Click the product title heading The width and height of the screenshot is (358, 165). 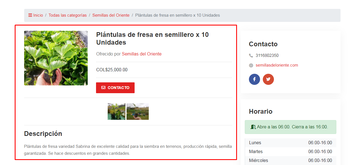click(152, 39)
